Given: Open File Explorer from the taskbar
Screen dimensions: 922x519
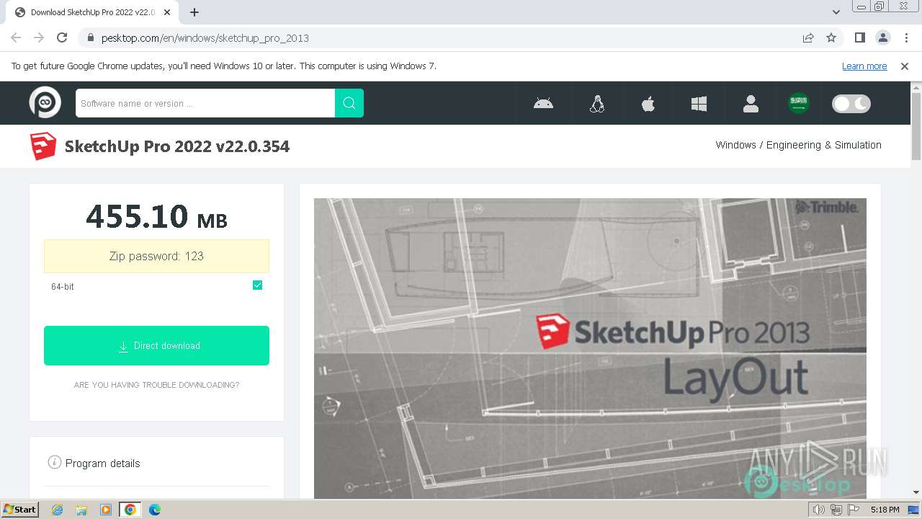Looking at the screenshot, I should (x=81, y=510).
